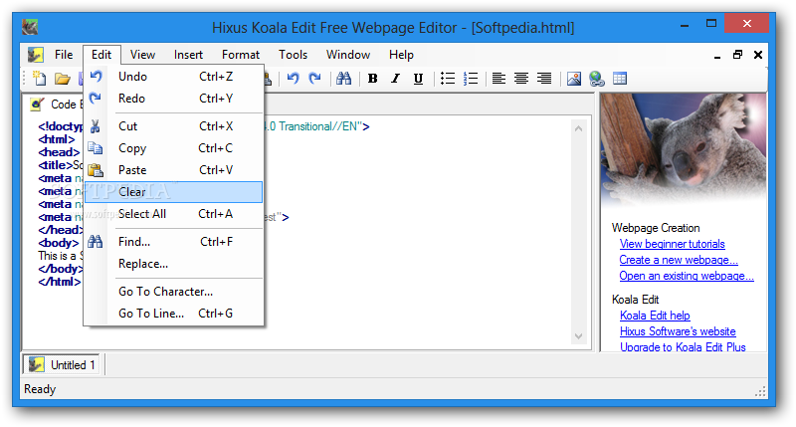
Task: Click Upgrade to Koala Edit Plus link
Action: point(683,346)
